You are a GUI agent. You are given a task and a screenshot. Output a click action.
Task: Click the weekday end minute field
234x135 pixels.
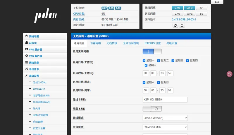(x=170, y=73)
